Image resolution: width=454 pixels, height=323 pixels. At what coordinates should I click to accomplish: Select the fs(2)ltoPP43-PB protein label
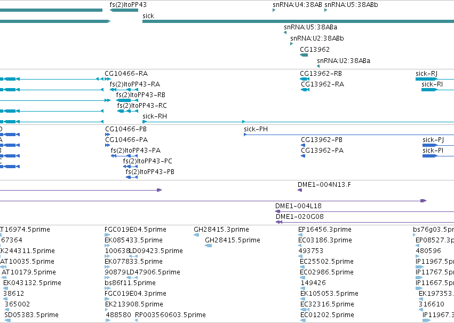coord(150,172)
